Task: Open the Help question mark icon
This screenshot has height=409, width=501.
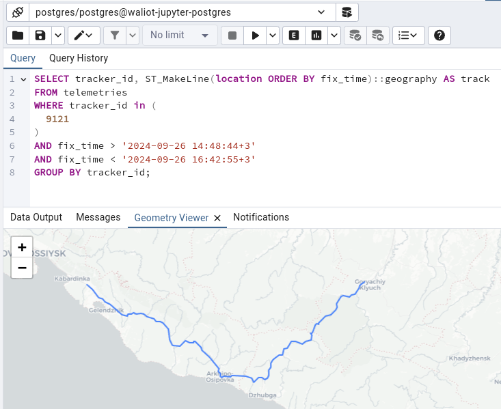Action: [440, 36]
